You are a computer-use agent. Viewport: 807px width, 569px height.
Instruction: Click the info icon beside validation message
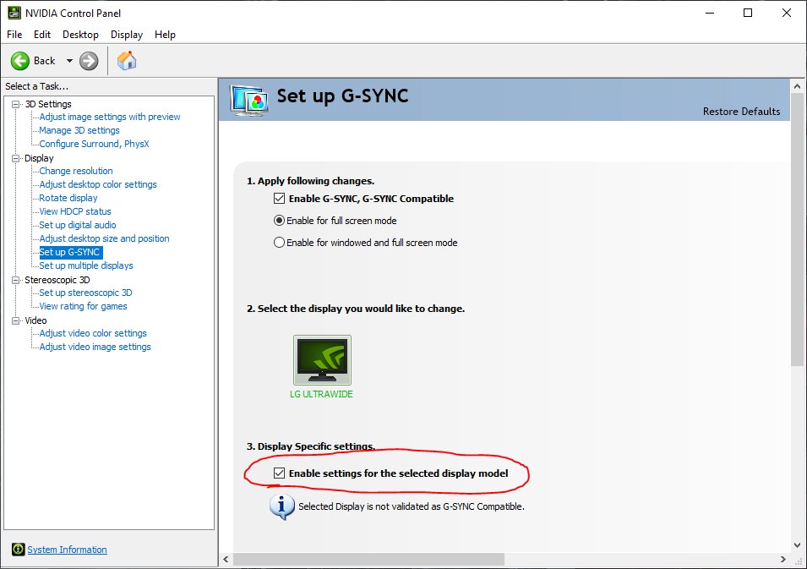click(282, 506)
